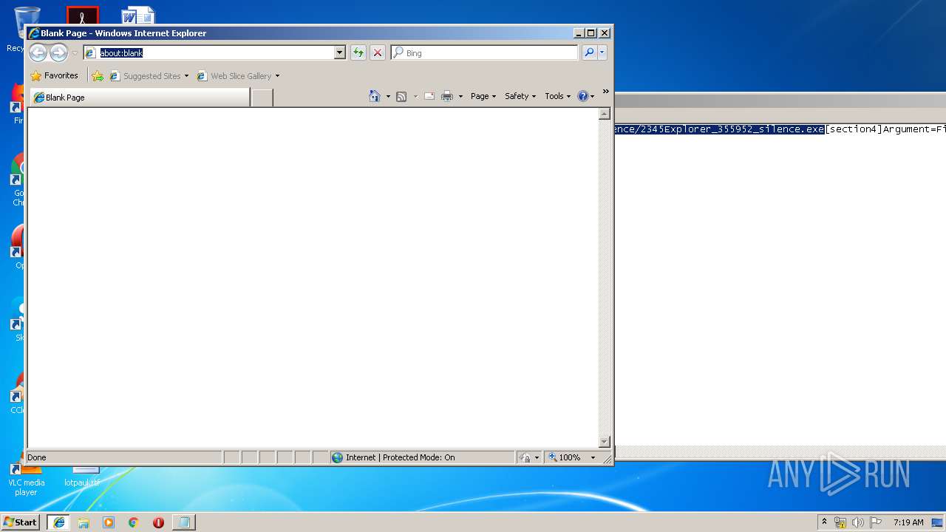Click the 100% zoom level button
This screenshot has height=532, width=946.
(x=565, y=457)
